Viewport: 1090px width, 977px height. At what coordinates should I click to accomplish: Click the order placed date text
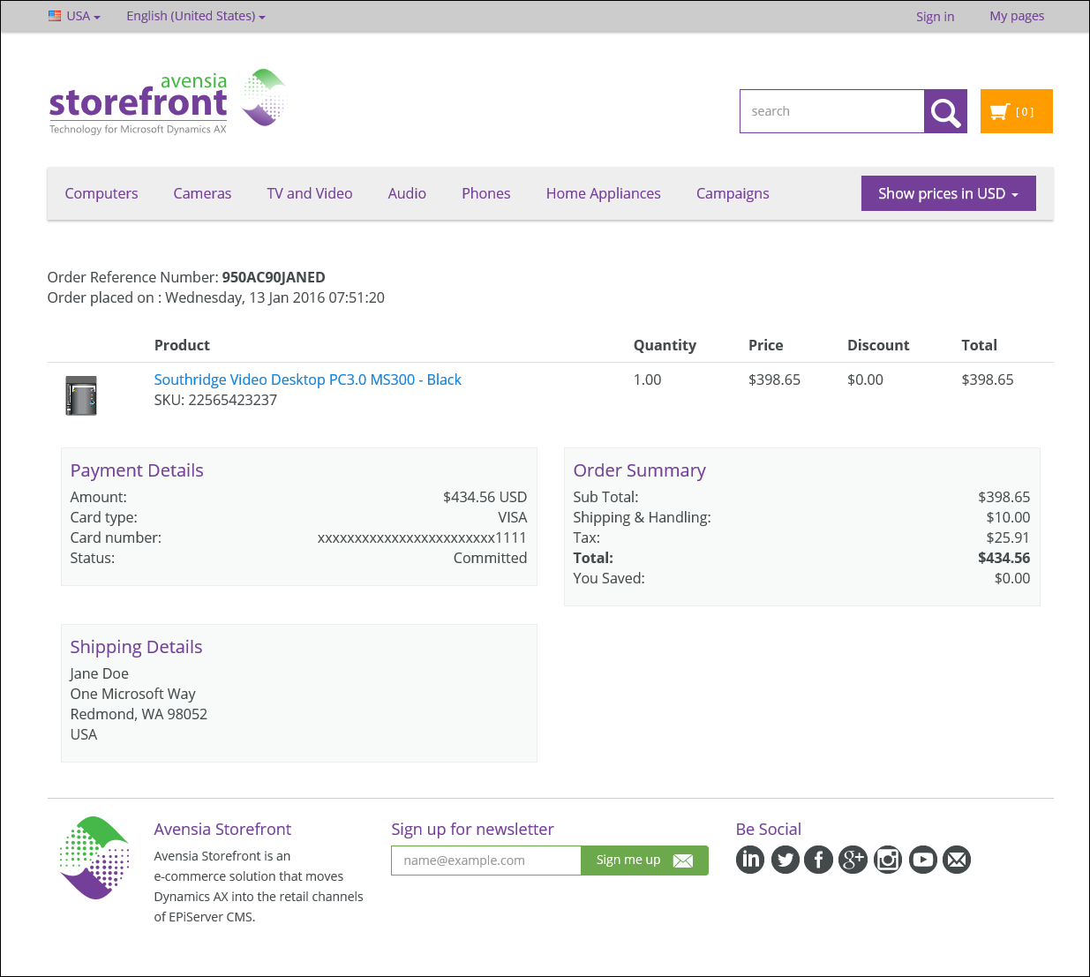pyautogui.click(x=215, y=297)
